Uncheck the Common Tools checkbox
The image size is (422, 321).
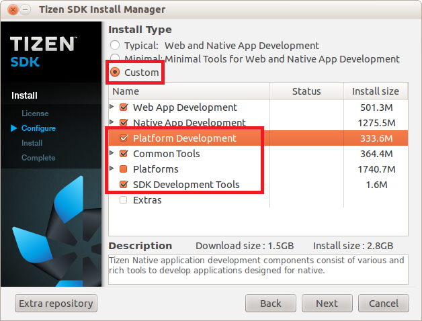(x=124, y=153)
